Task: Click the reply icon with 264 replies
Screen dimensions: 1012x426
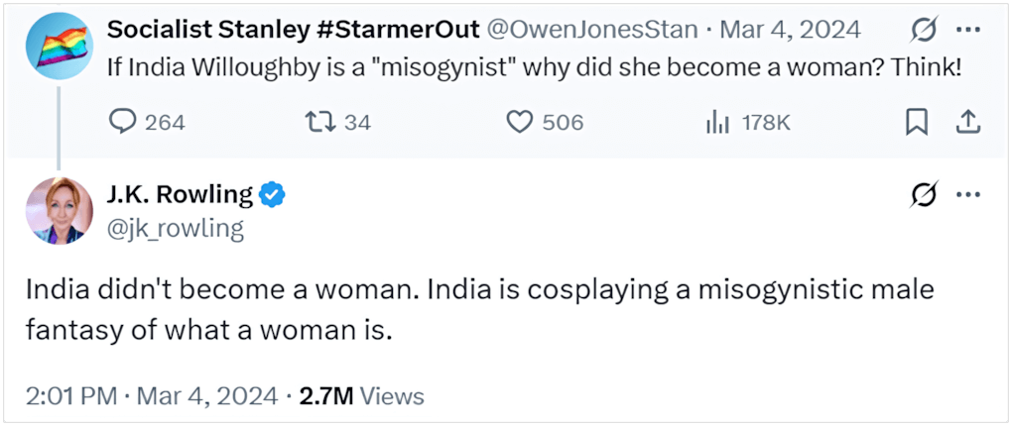Action: click(121, 122)
